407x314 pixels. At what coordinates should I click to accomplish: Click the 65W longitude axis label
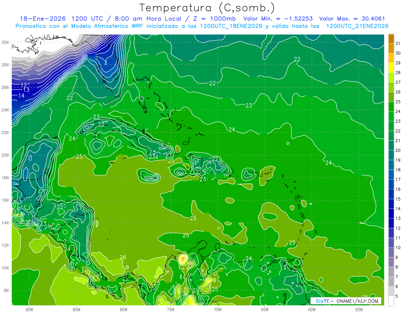265,310
